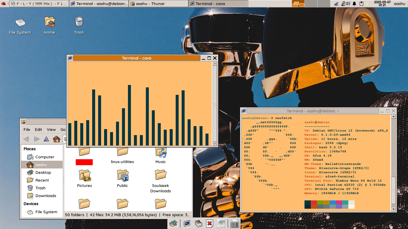The image size is (408, 229).
Task: Open the network signal indicator in the tray
Action: (336, 4)
